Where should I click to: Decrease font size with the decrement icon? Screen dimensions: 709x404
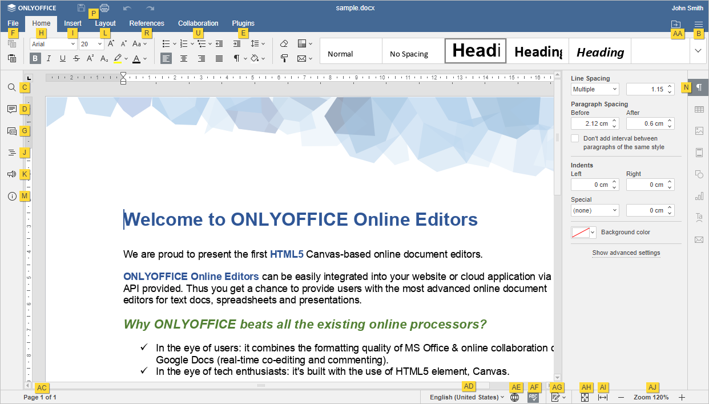coord(124,43)
